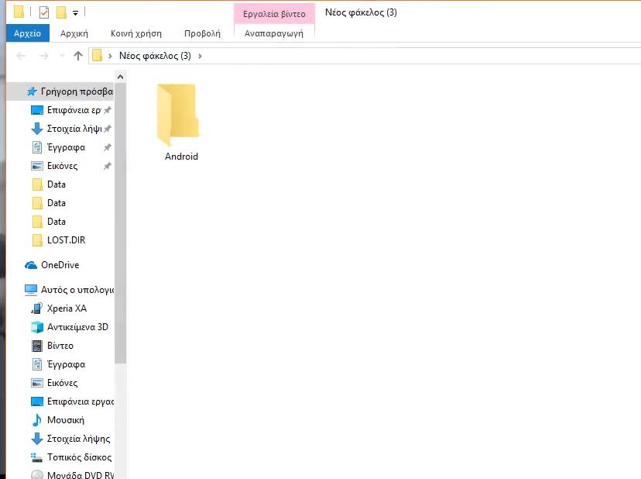
Task: Go up one level with the Up arrow
Action: coord(77,56)
